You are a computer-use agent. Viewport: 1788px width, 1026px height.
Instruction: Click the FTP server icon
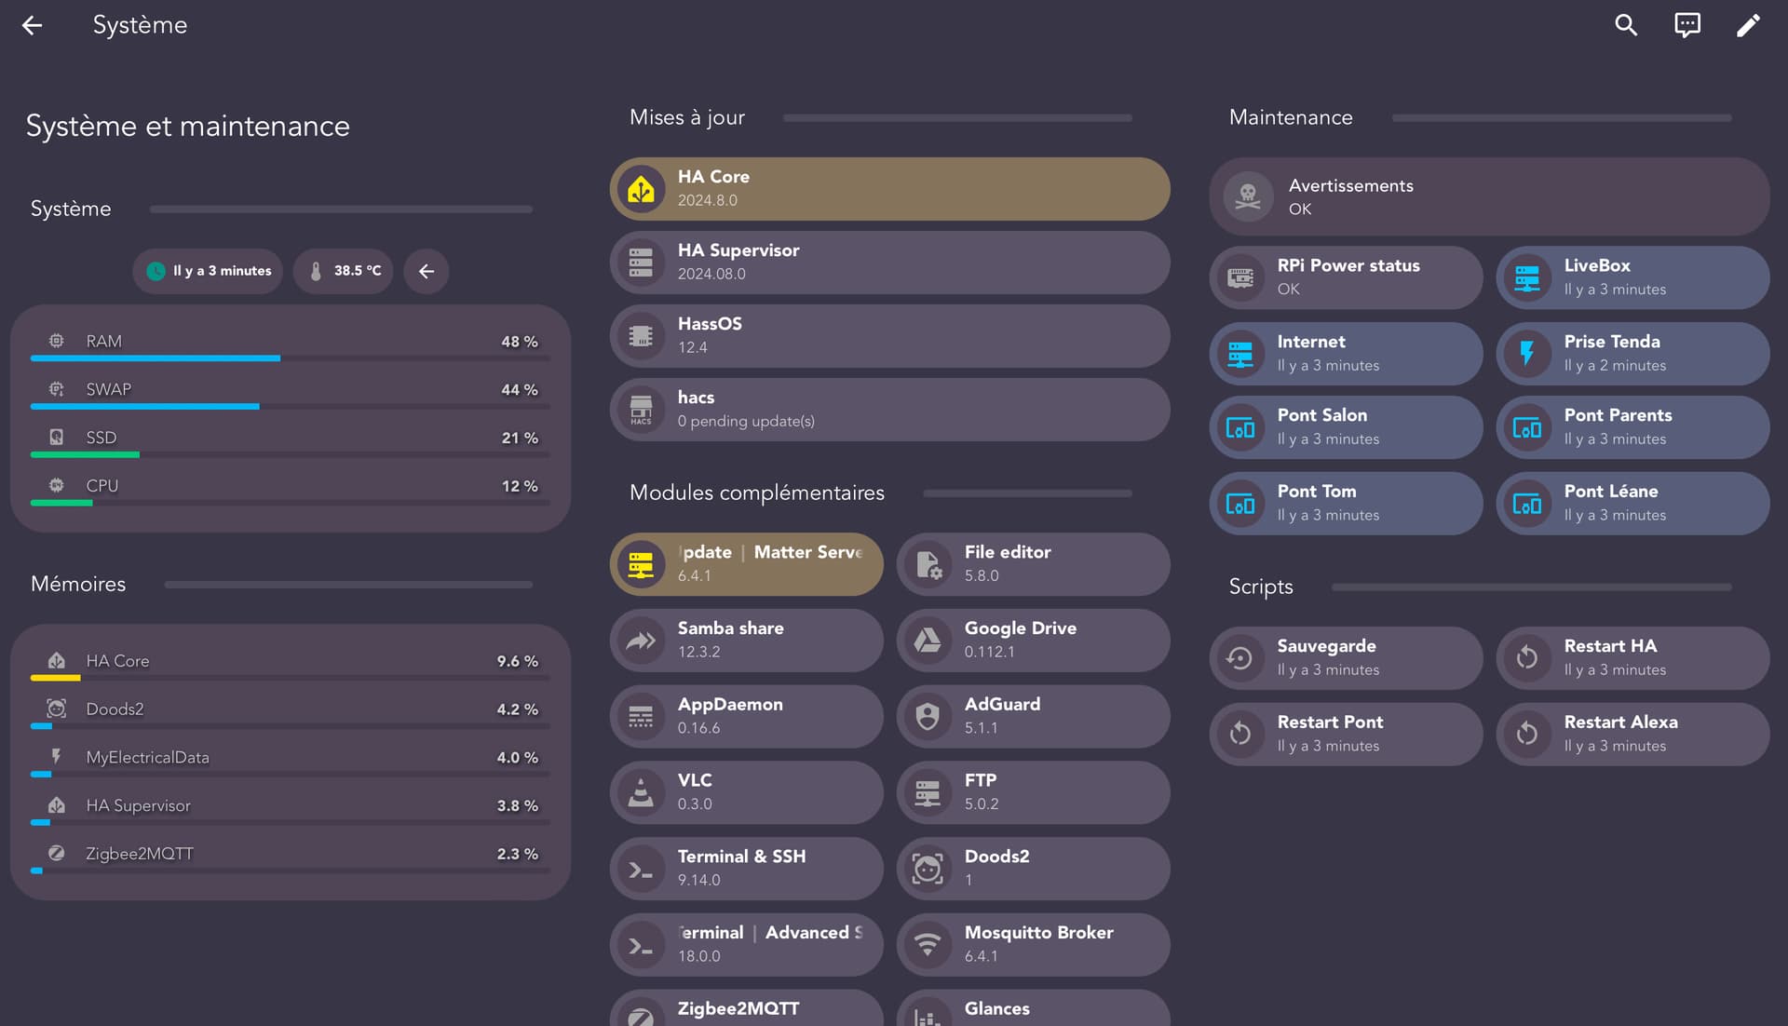coord(928,792)
